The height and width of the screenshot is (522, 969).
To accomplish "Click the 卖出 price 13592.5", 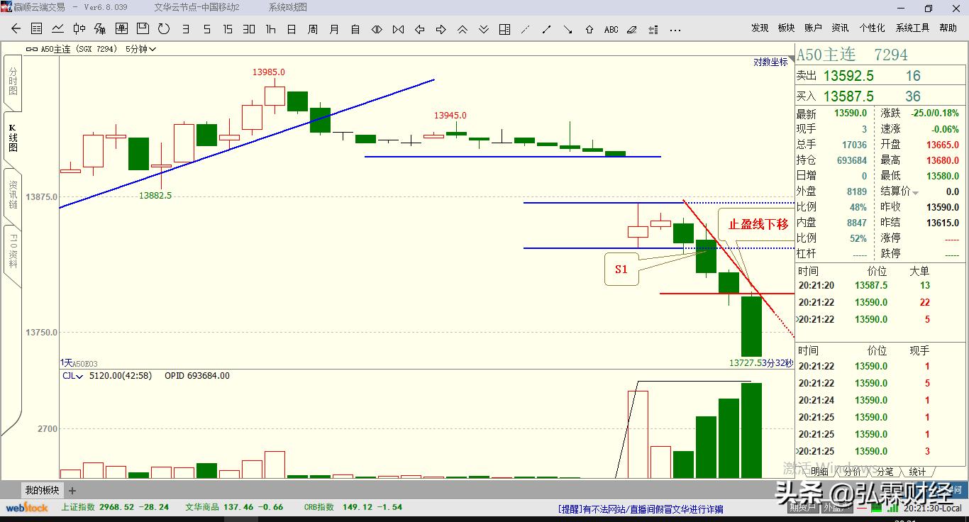I will pyautogui.click(x=848, y=76).
